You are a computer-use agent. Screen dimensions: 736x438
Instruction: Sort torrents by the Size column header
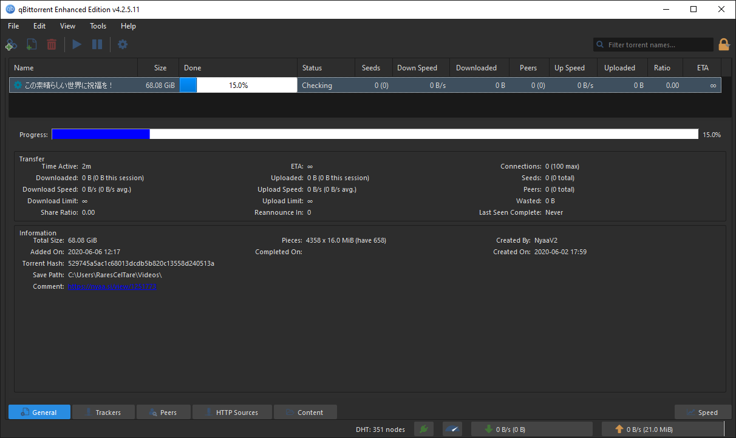158,68
